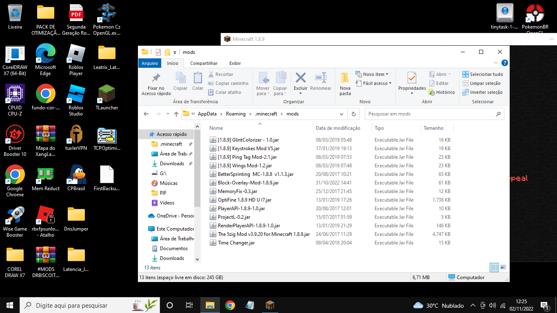557x313 pixels.
Task: Switch to the large icons view button
Action: tap(503, 267)
